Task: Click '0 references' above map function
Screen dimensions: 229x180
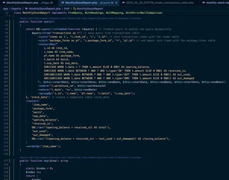Action: (x=122, y=158)
